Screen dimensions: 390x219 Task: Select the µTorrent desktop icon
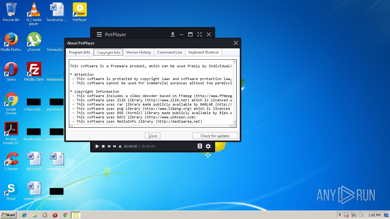pyautogui.click(x=34, y=42)
